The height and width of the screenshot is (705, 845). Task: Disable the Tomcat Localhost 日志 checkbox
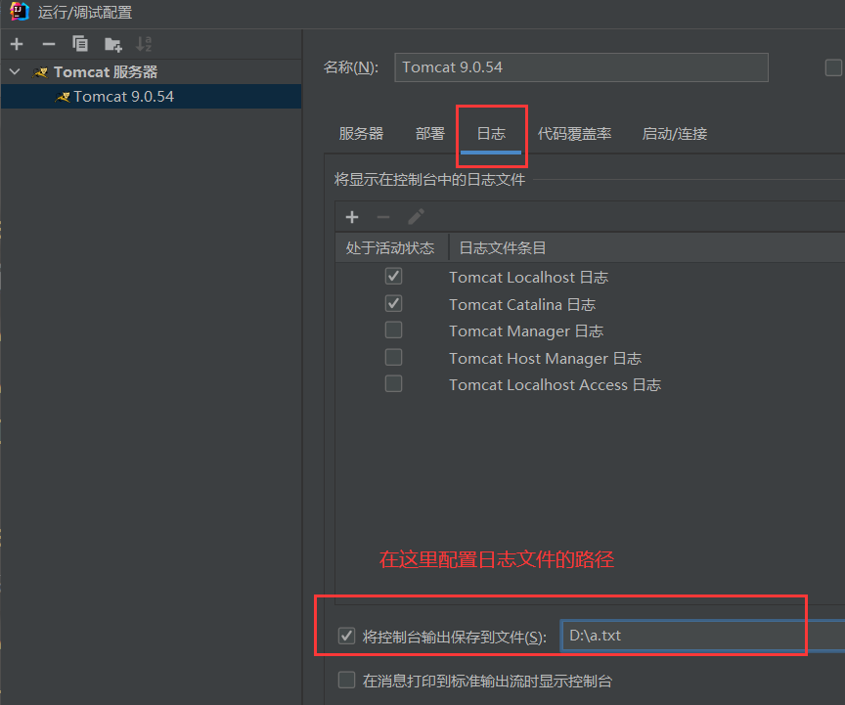pos(393,277)
